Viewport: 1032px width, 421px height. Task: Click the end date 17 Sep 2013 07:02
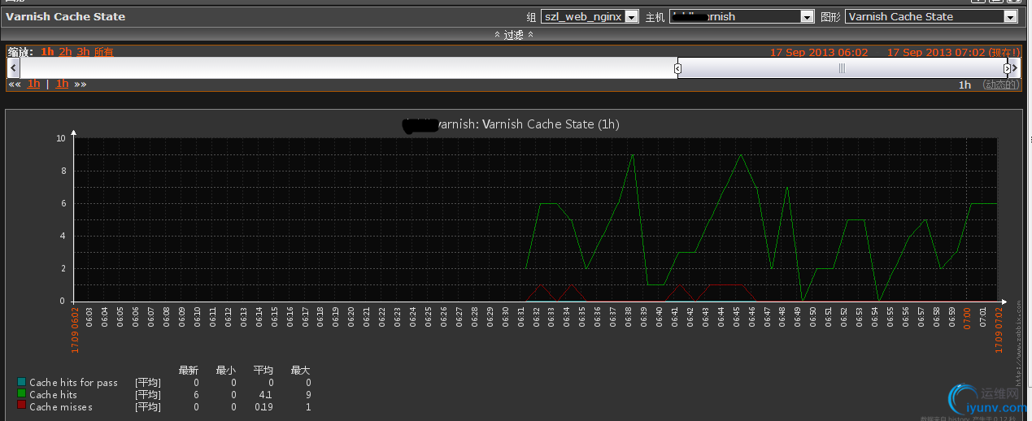[x=936, y=52]
